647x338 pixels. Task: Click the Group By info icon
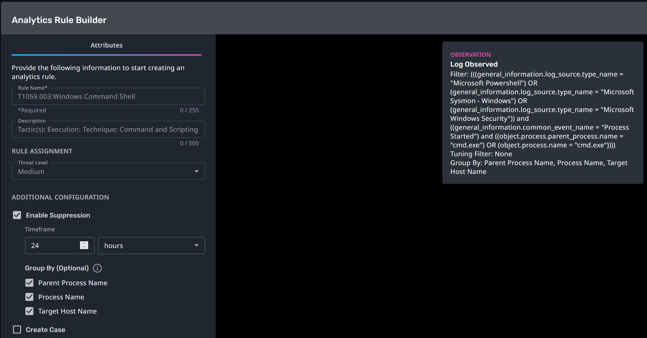pos(97,268)
